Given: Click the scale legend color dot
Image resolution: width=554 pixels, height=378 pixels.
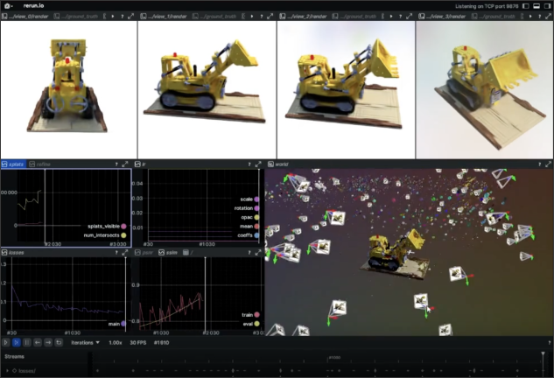Looking at the screenshot, I should (257, 199).
